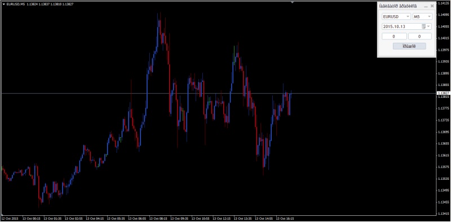Focus the left numeric field showing 0
This screenshot has height=222, width=451.
[394, 37]
